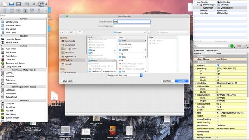Select Grid Layout in Widget Box

pos(11,29)
